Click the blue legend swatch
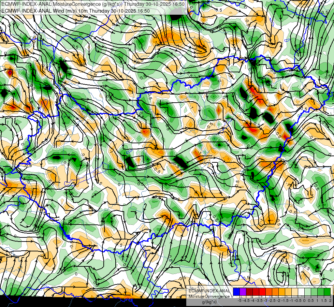Screen dimensions: 334x307 [x=236, y=292]
